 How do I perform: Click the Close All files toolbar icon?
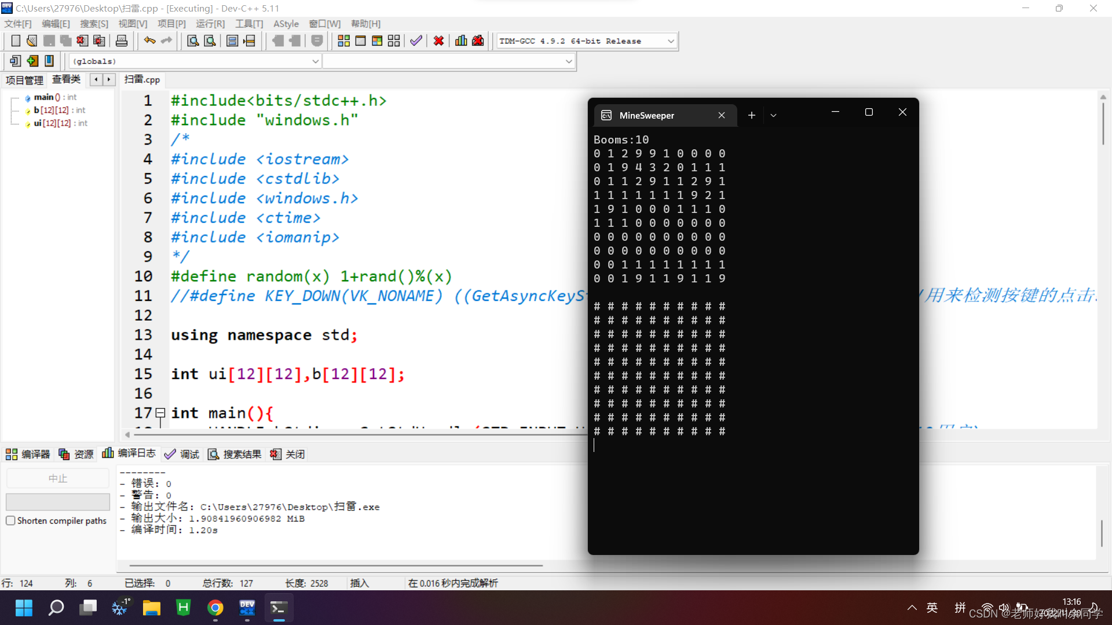tap(100, 41)
